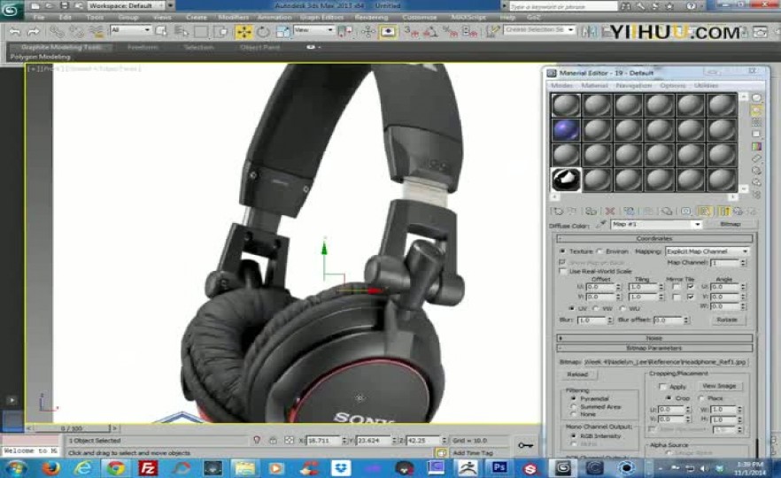Screen dimensions: 781x478
Task: Click the Undo arrow in main toolbar
Action: coord(15,31)
